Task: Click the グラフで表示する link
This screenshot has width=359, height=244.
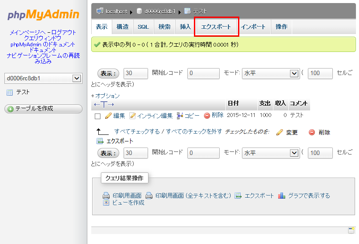Action: click(x=309, y=196)
